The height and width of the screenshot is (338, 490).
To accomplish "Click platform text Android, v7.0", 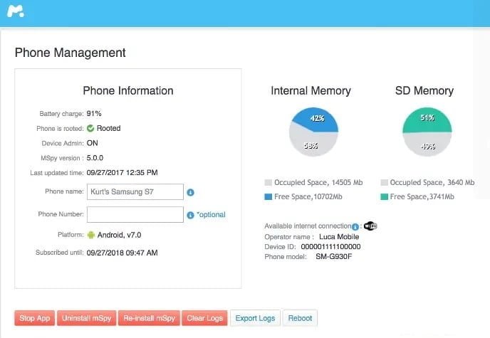I will pyautogui.click(x=120, y=235).
